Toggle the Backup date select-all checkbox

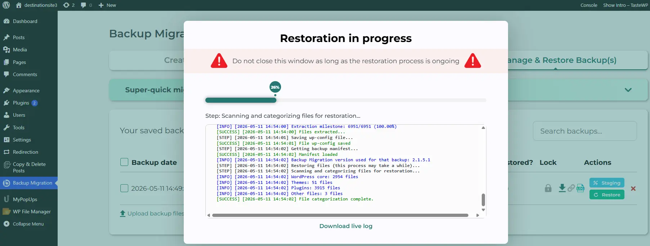tap(124, 162)
